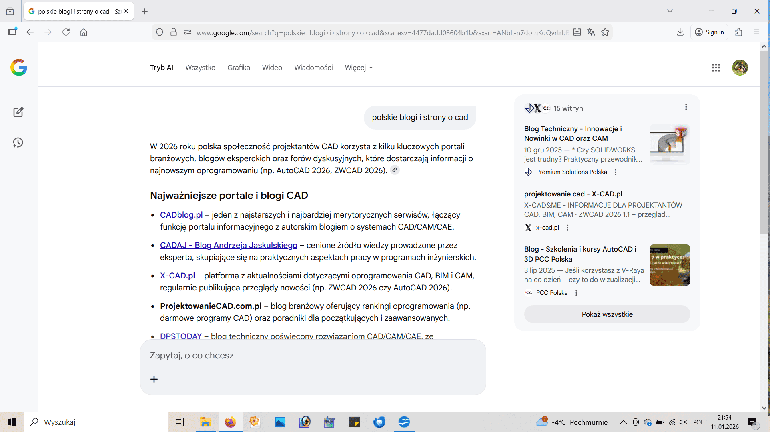Click the 'polskie blogi i strony o cad' query bubble
Image resolution: width=770 pixels, height=432 pixels.
[420, 117]
